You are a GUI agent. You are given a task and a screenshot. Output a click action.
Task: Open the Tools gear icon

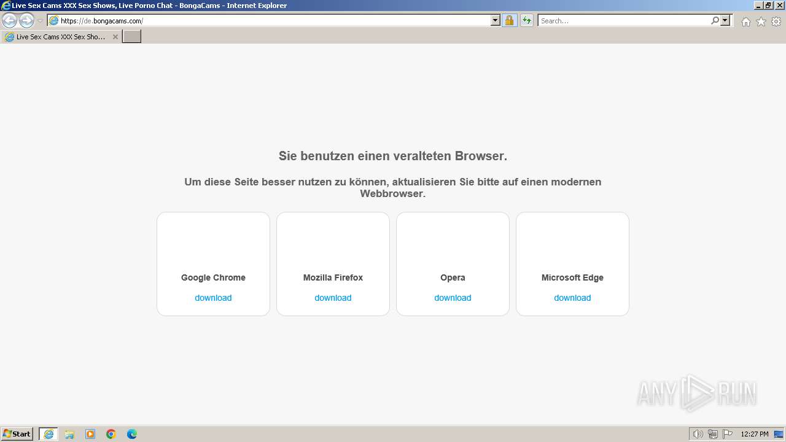776,21
